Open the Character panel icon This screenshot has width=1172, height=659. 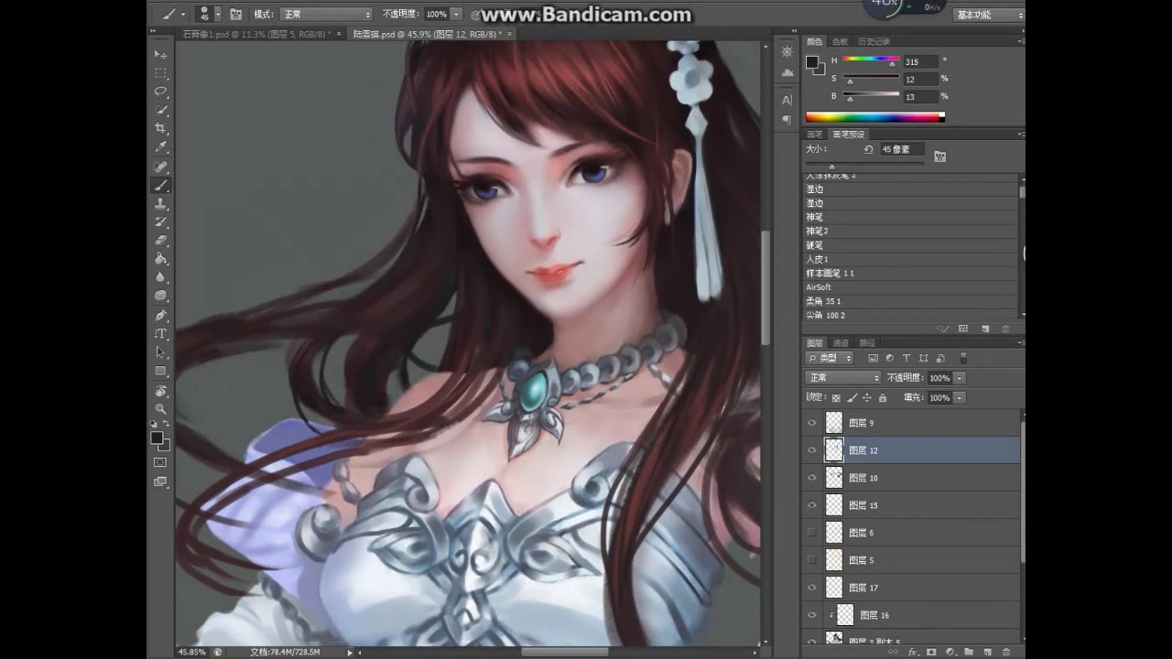point(787,100)
